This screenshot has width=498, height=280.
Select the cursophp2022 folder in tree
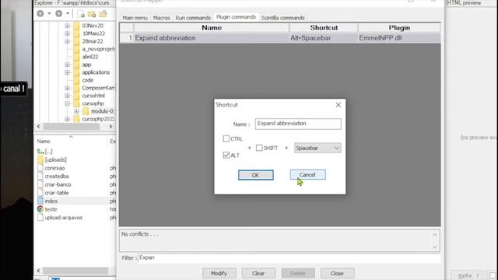coord(99,119)
